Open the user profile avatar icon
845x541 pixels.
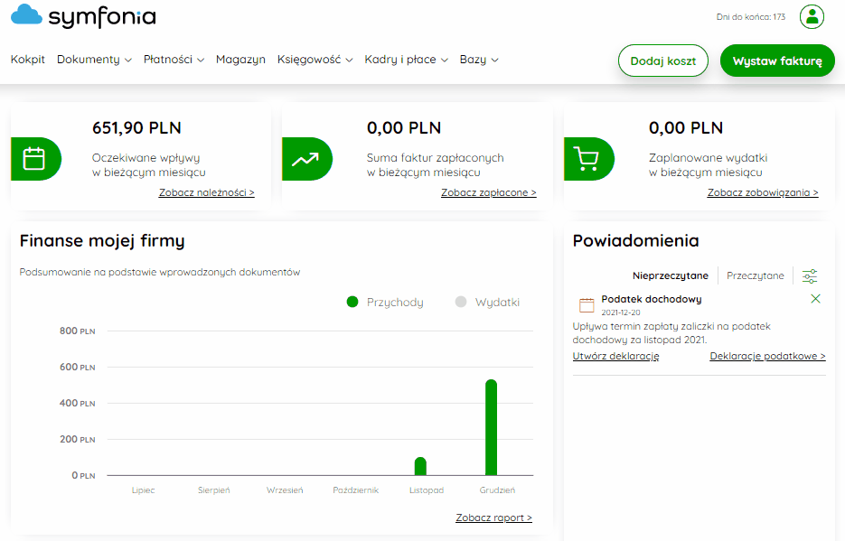click(812, 16)
